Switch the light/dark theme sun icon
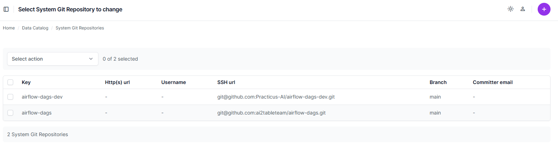This screenshot has height=145, width=558. tap(511, 9)
